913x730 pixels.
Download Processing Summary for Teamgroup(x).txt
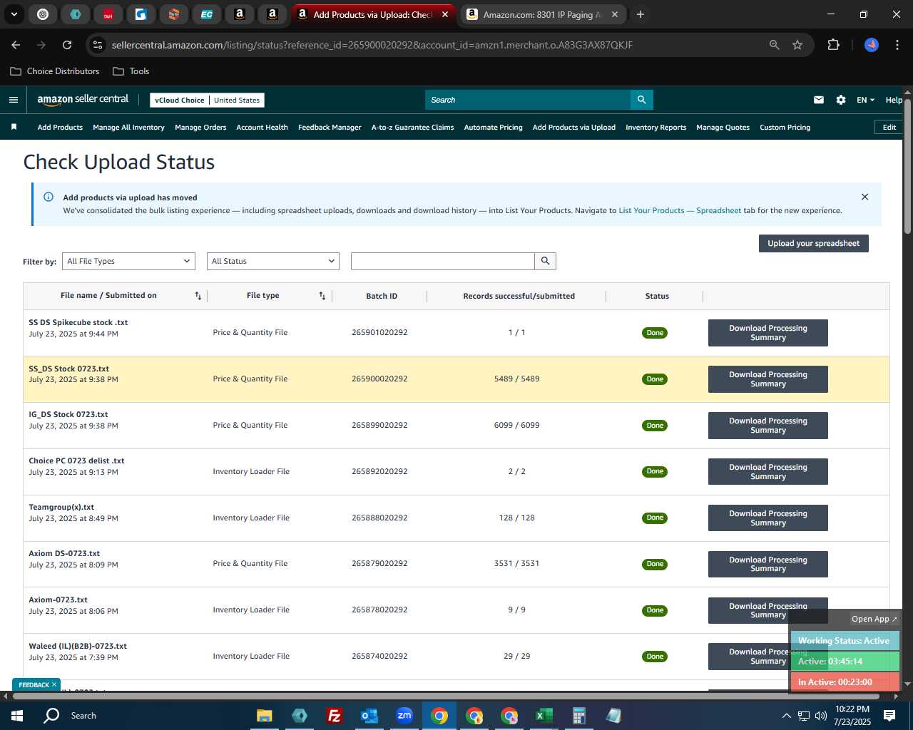(x=767, y=518)
